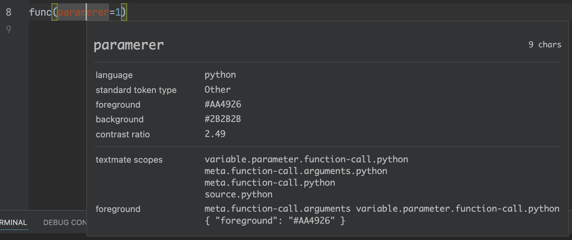The image size is (572, 240).
Task: Click the 9 chars label in the popup
Action: [545, 45]
